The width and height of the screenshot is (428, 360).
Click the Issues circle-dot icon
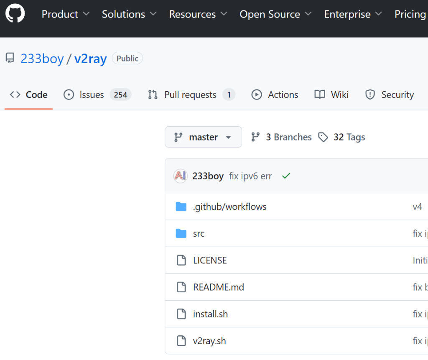click(x=69, y=95)
